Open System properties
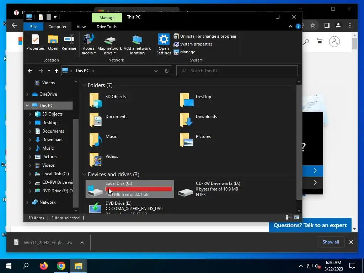364x273 pixels. coord(193,44)
